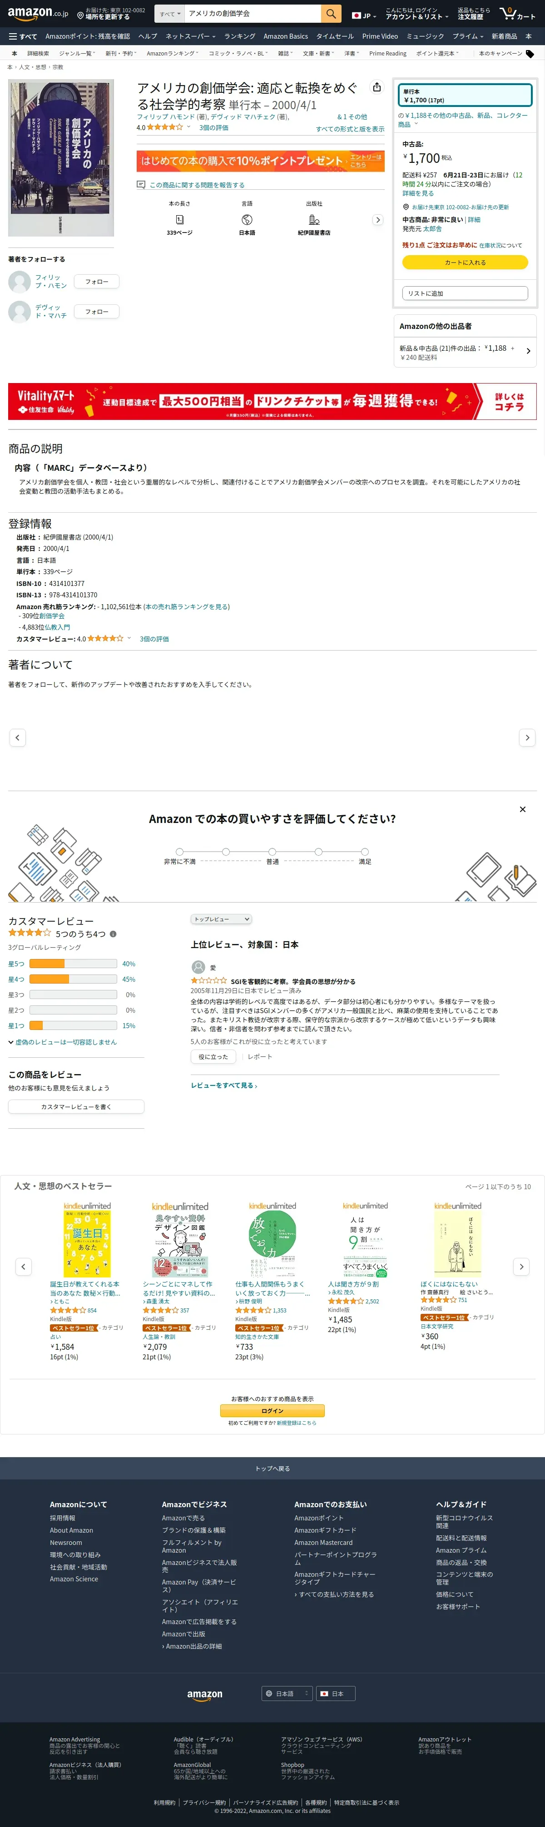Image resolution: width=545 pixels, height=1827 pixels.
Task: Click previous arrow in bestsellers carousel
Action: pos(23,1267)
